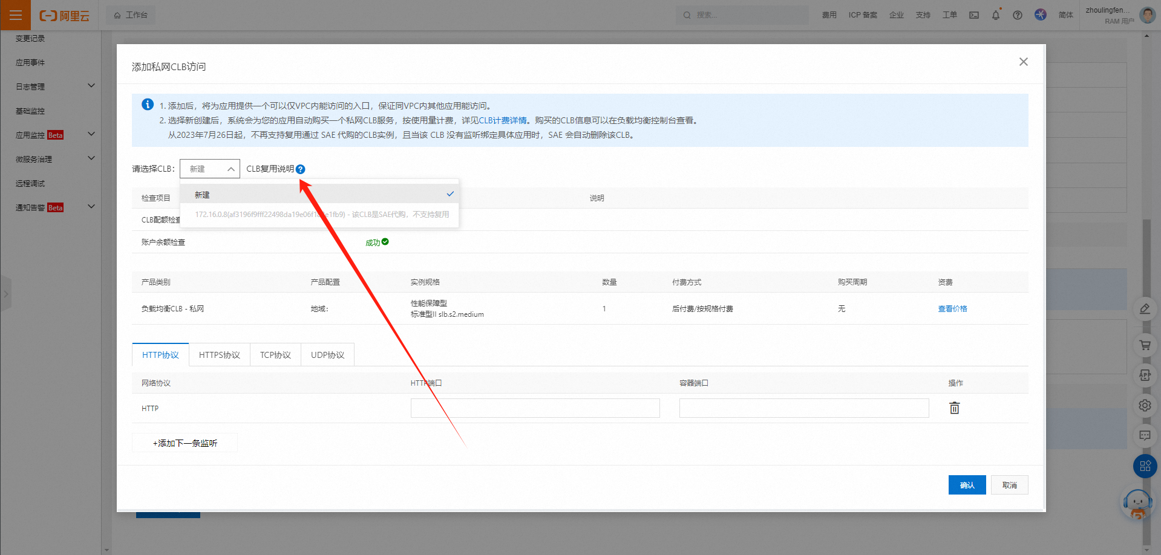Click the 容器端口 input field
This screenshot has width=1161, height=555.
[x=804, y=408]
